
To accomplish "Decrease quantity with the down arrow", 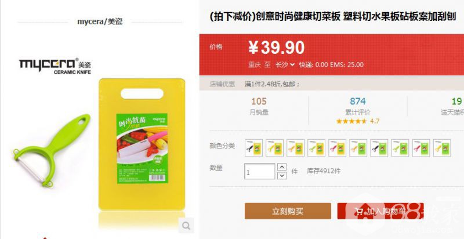I will [x=282, y=176].
